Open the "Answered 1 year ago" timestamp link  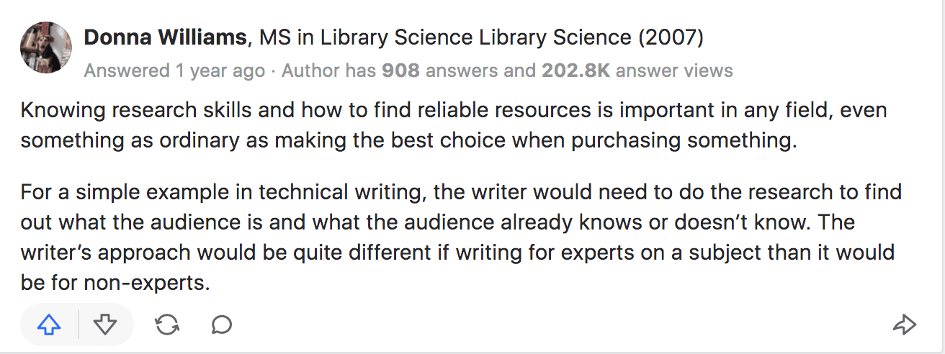(x=174, y=71)
